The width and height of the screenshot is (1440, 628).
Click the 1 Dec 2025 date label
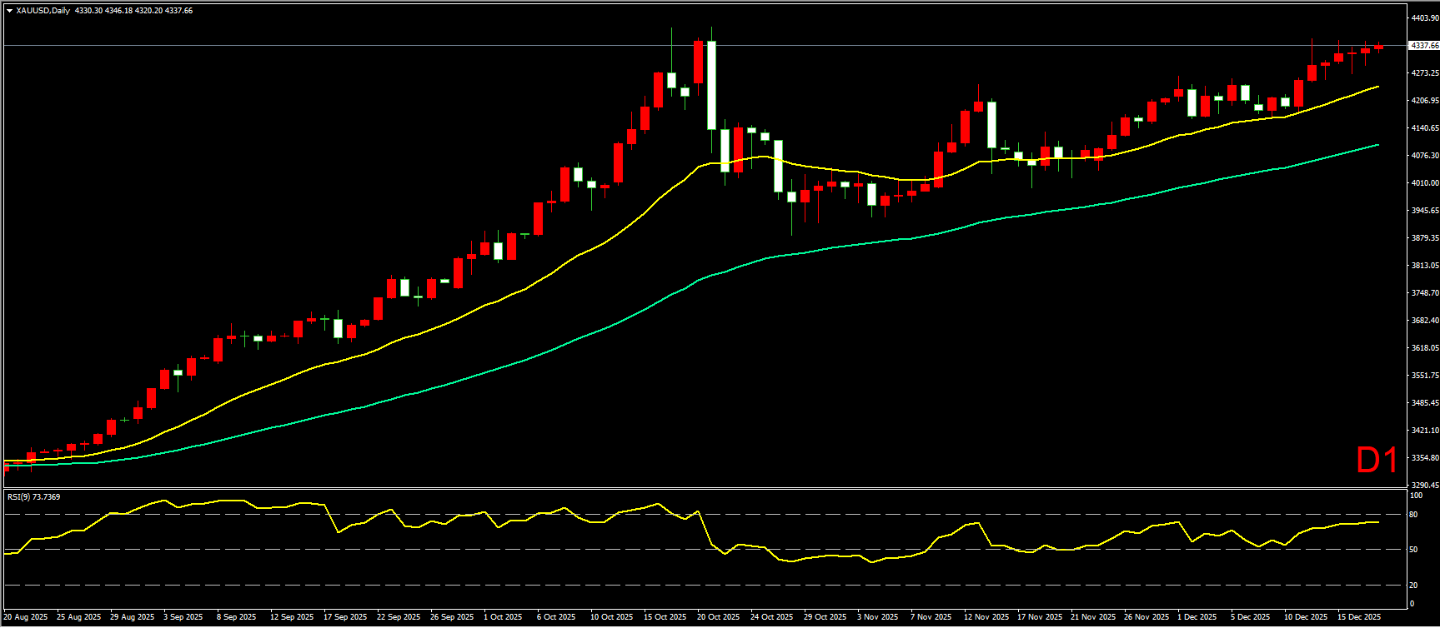1197,617
